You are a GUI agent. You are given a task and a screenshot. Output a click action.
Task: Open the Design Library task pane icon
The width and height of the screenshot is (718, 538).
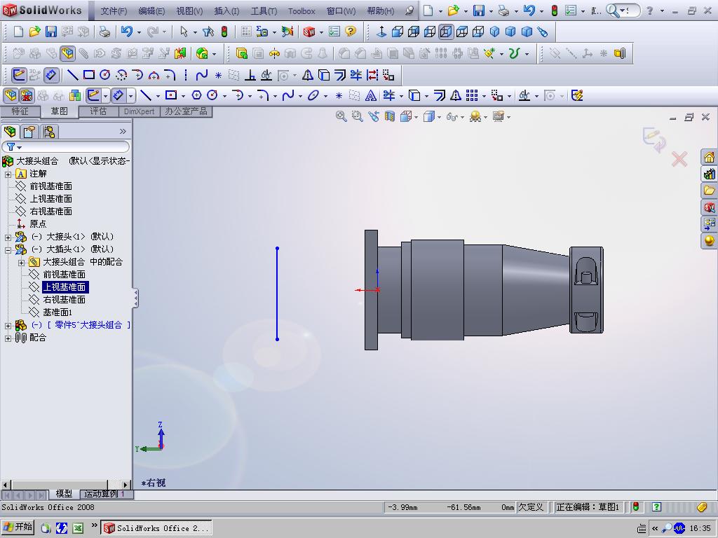(710, 174)
